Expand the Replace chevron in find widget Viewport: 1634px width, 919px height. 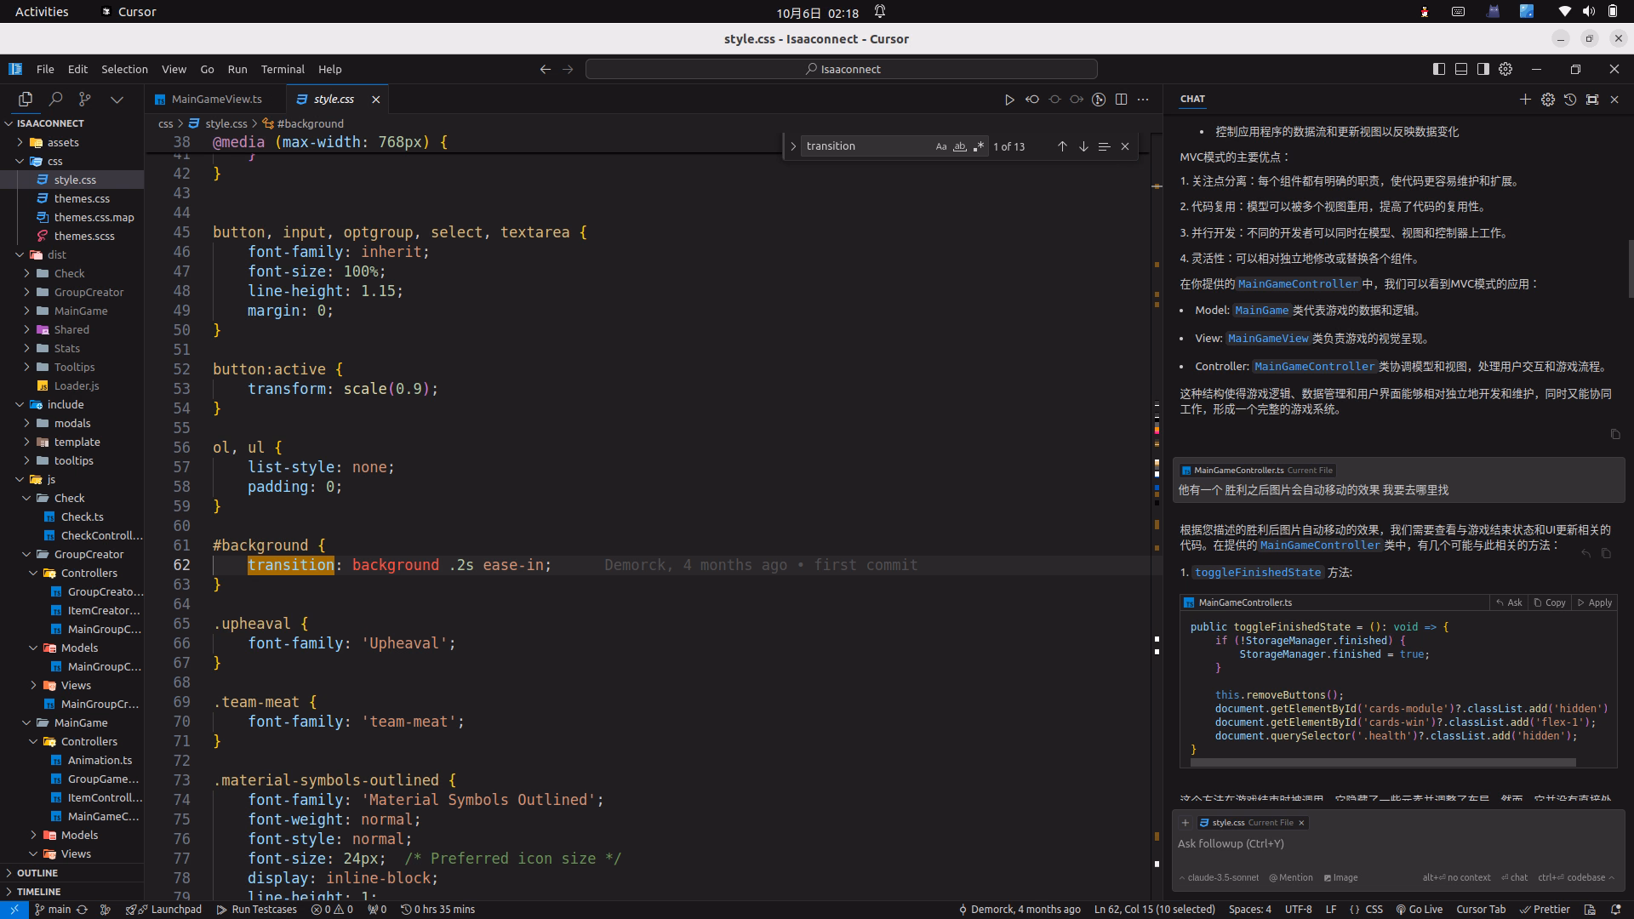(x=793, y=146)
